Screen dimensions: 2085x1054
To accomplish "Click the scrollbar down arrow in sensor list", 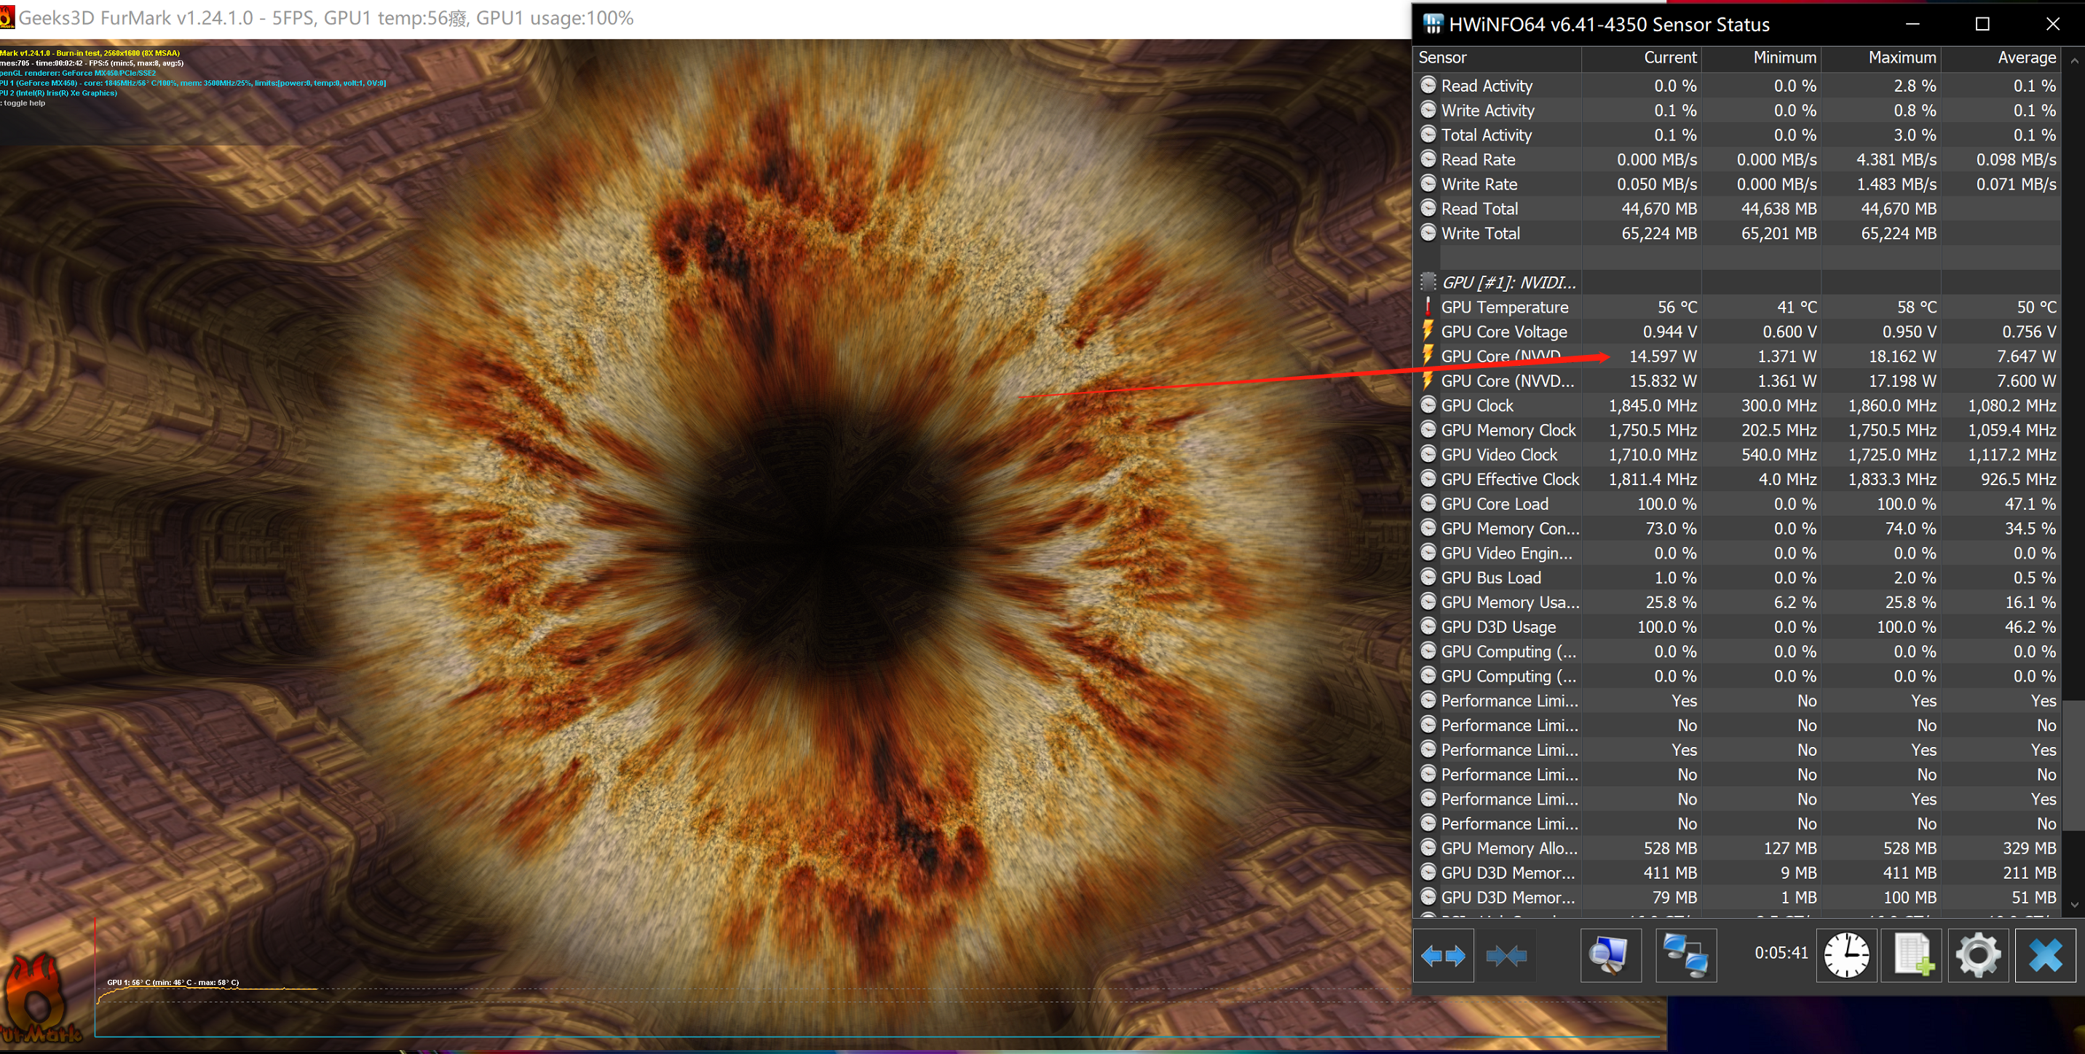I will [x=2075, y=905].
